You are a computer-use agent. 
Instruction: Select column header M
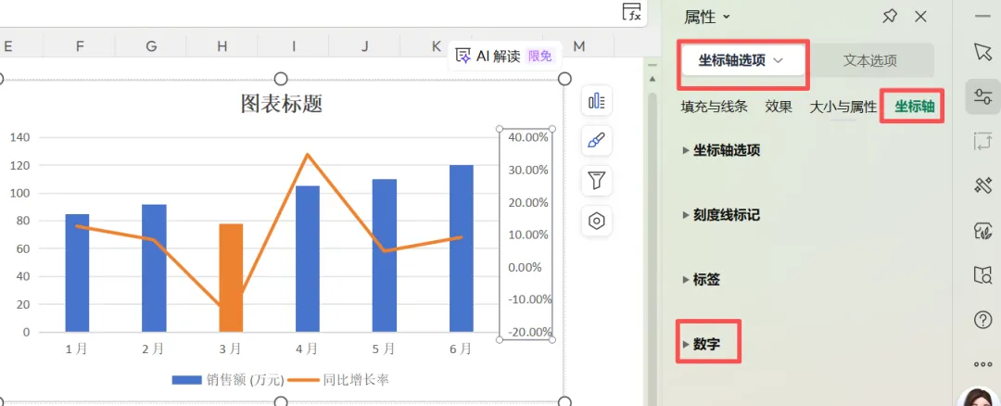click(579, 46)
